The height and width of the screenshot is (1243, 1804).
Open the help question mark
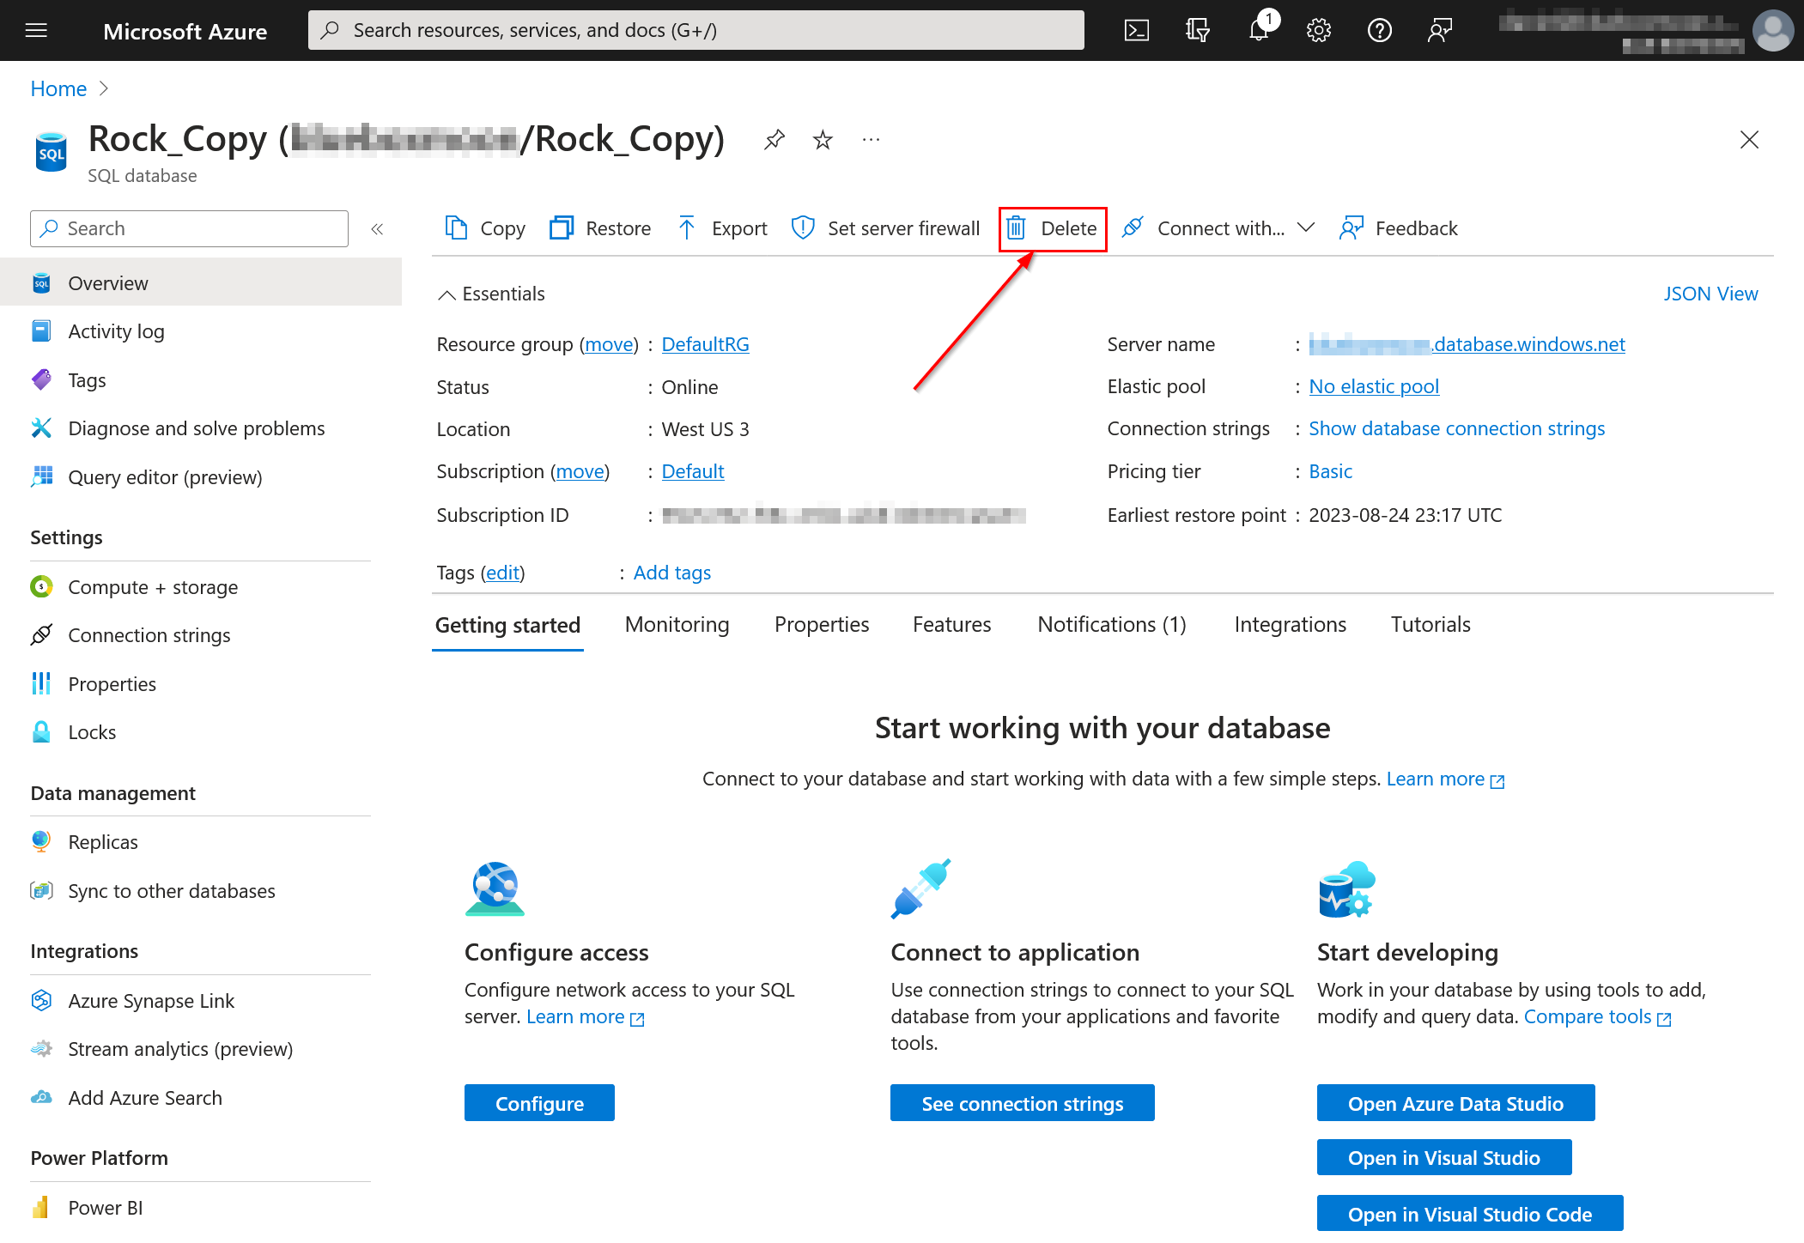click(x=1379, y=31)
